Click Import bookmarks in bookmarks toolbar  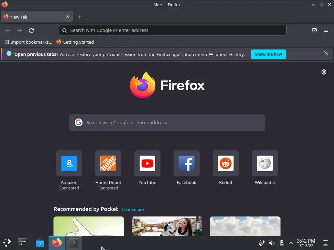click(28, 42)
